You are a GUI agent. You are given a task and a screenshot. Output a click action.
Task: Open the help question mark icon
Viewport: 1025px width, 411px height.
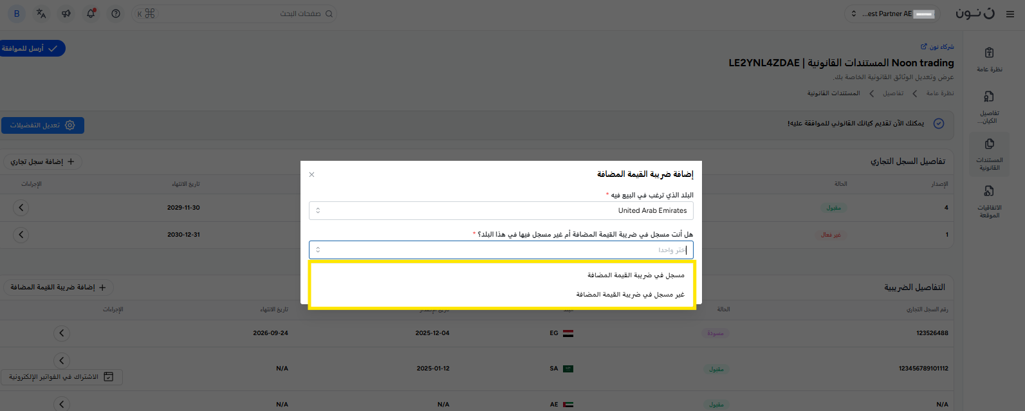point(116,14)
